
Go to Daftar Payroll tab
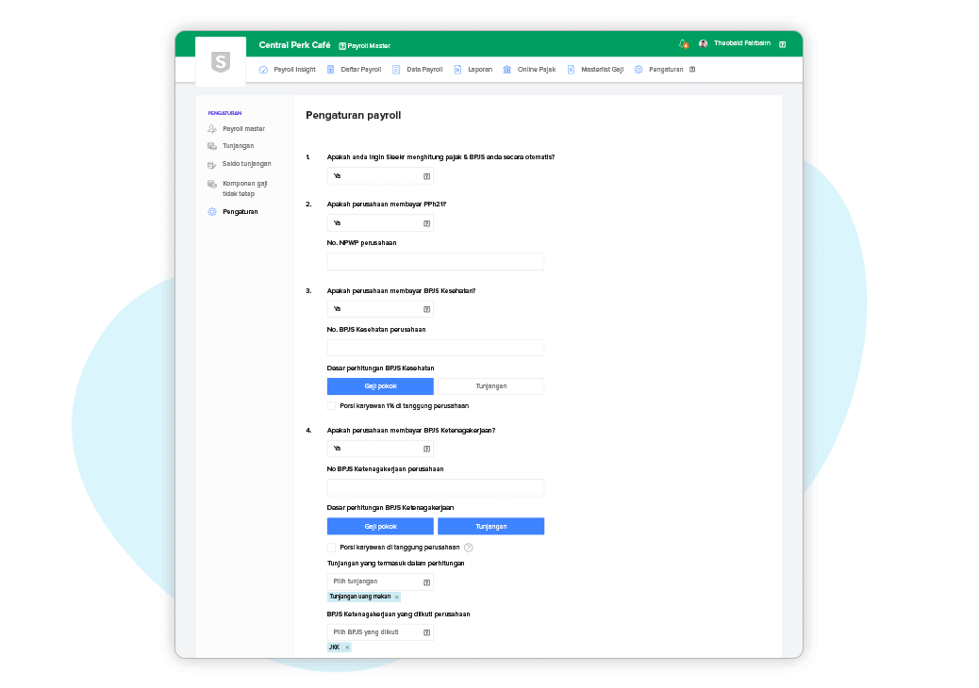click(x=361, y=70)
